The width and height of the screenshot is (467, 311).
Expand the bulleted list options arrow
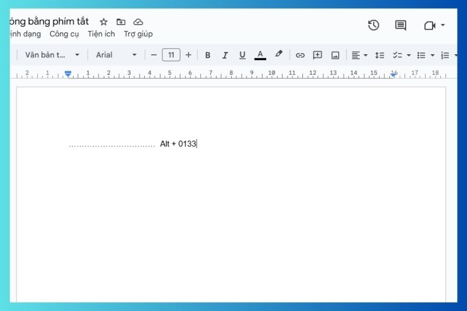[x=433, y=55]
